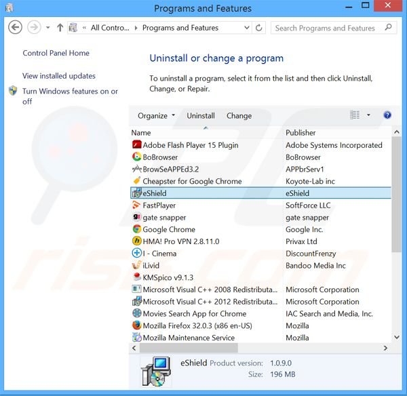This screenshot has height=396, width=407.
Task: Click the Movies Search App for Chrome icon
Action: tap(136, 313)
